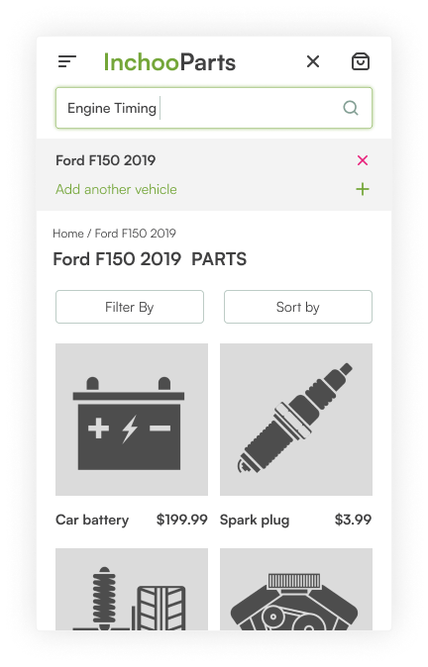Click the green plus icon
The width and height of the screenshot is (428, 667).
363,189
